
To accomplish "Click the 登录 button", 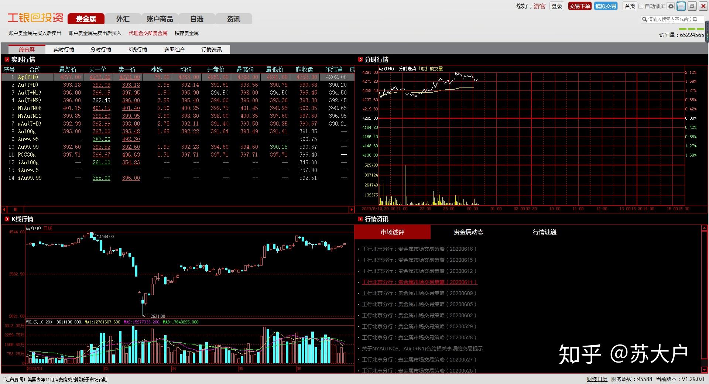I will click(x=557, y=6).
